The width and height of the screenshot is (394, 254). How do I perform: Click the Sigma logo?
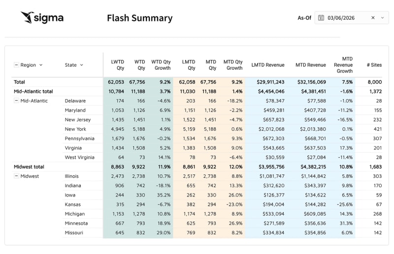42,18
